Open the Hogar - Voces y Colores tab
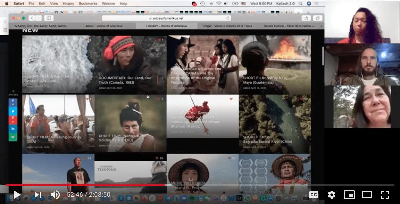Viewport: 400px width, 204px height. click(x=228, y=26)
